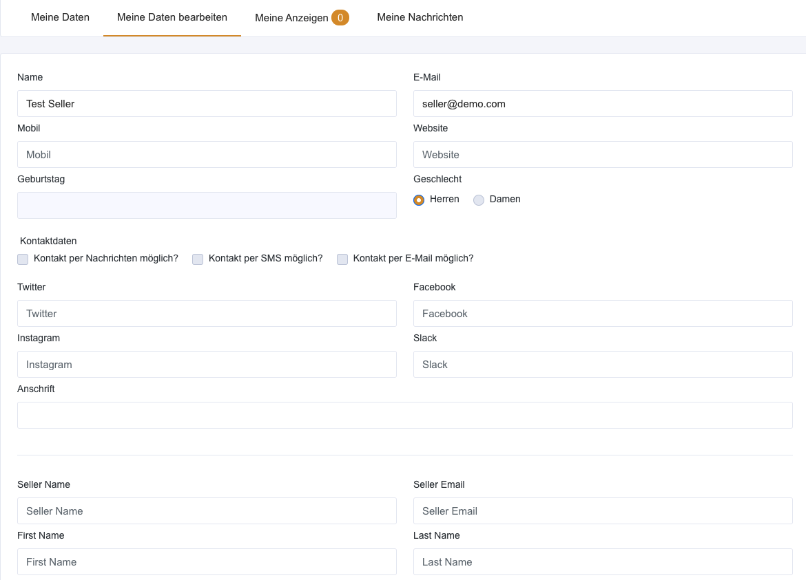
Task: Click the Facebook input field
Action: point(603,314)
